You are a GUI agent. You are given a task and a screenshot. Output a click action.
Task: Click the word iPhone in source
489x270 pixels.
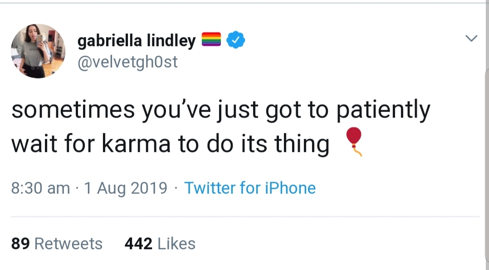point(290,188)
